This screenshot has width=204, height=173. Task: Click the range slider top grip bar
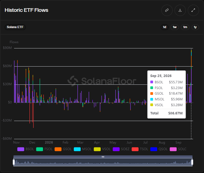(103, 157)
